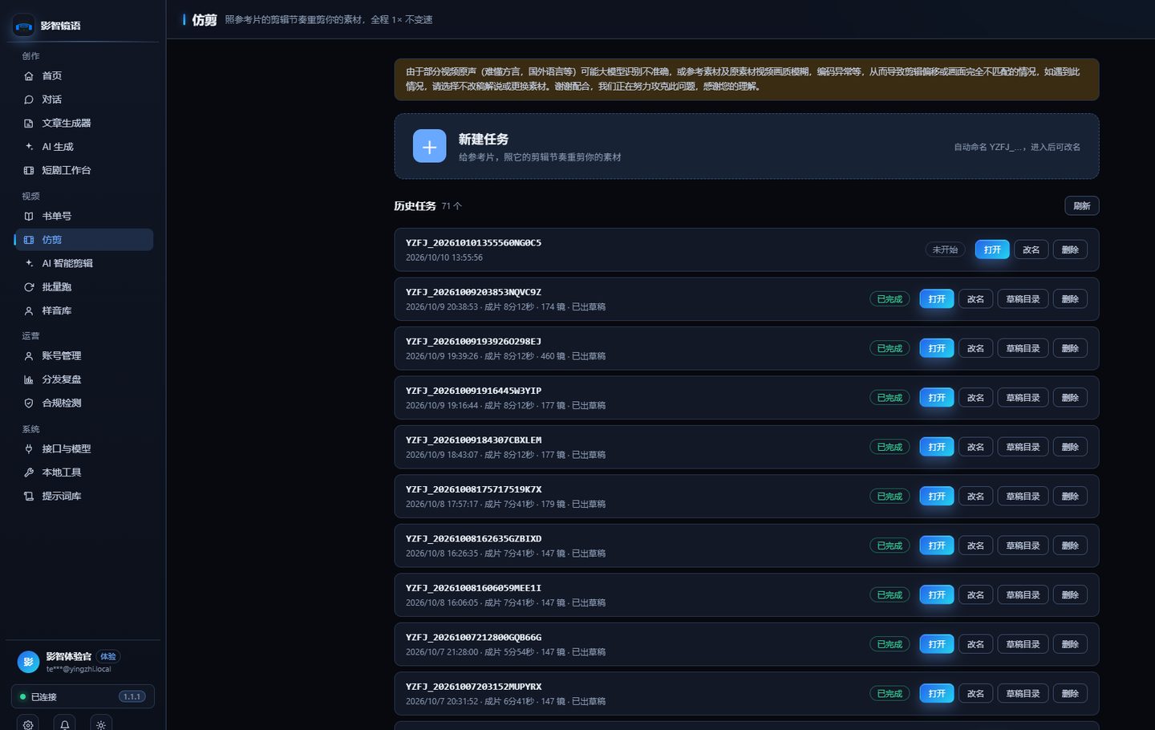
Task: Delete the task created at 19:16:44
Action: point(1070,398)
